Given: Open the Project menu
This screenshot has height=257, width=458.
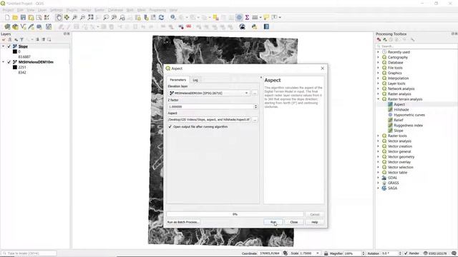Looking at the screenshot, I should [x=8, y=10].
